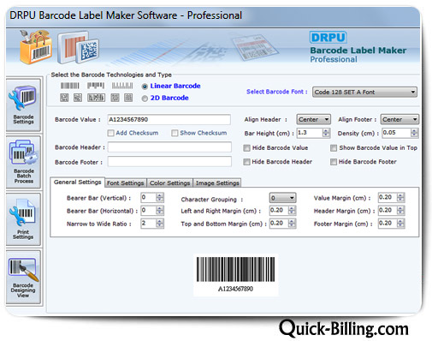Adjust Narrow to Wide Ratio spinner
Screen dimensions: 432x341
pyautogui.click(x=160, y=224)
